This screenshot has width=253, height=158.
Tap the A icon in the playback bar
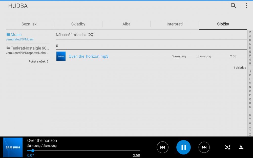click(x=241, y=147)
